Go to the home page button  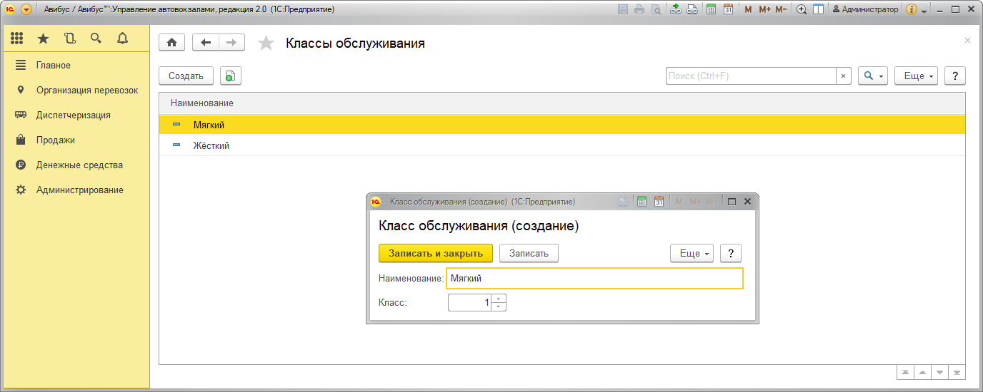171,43
